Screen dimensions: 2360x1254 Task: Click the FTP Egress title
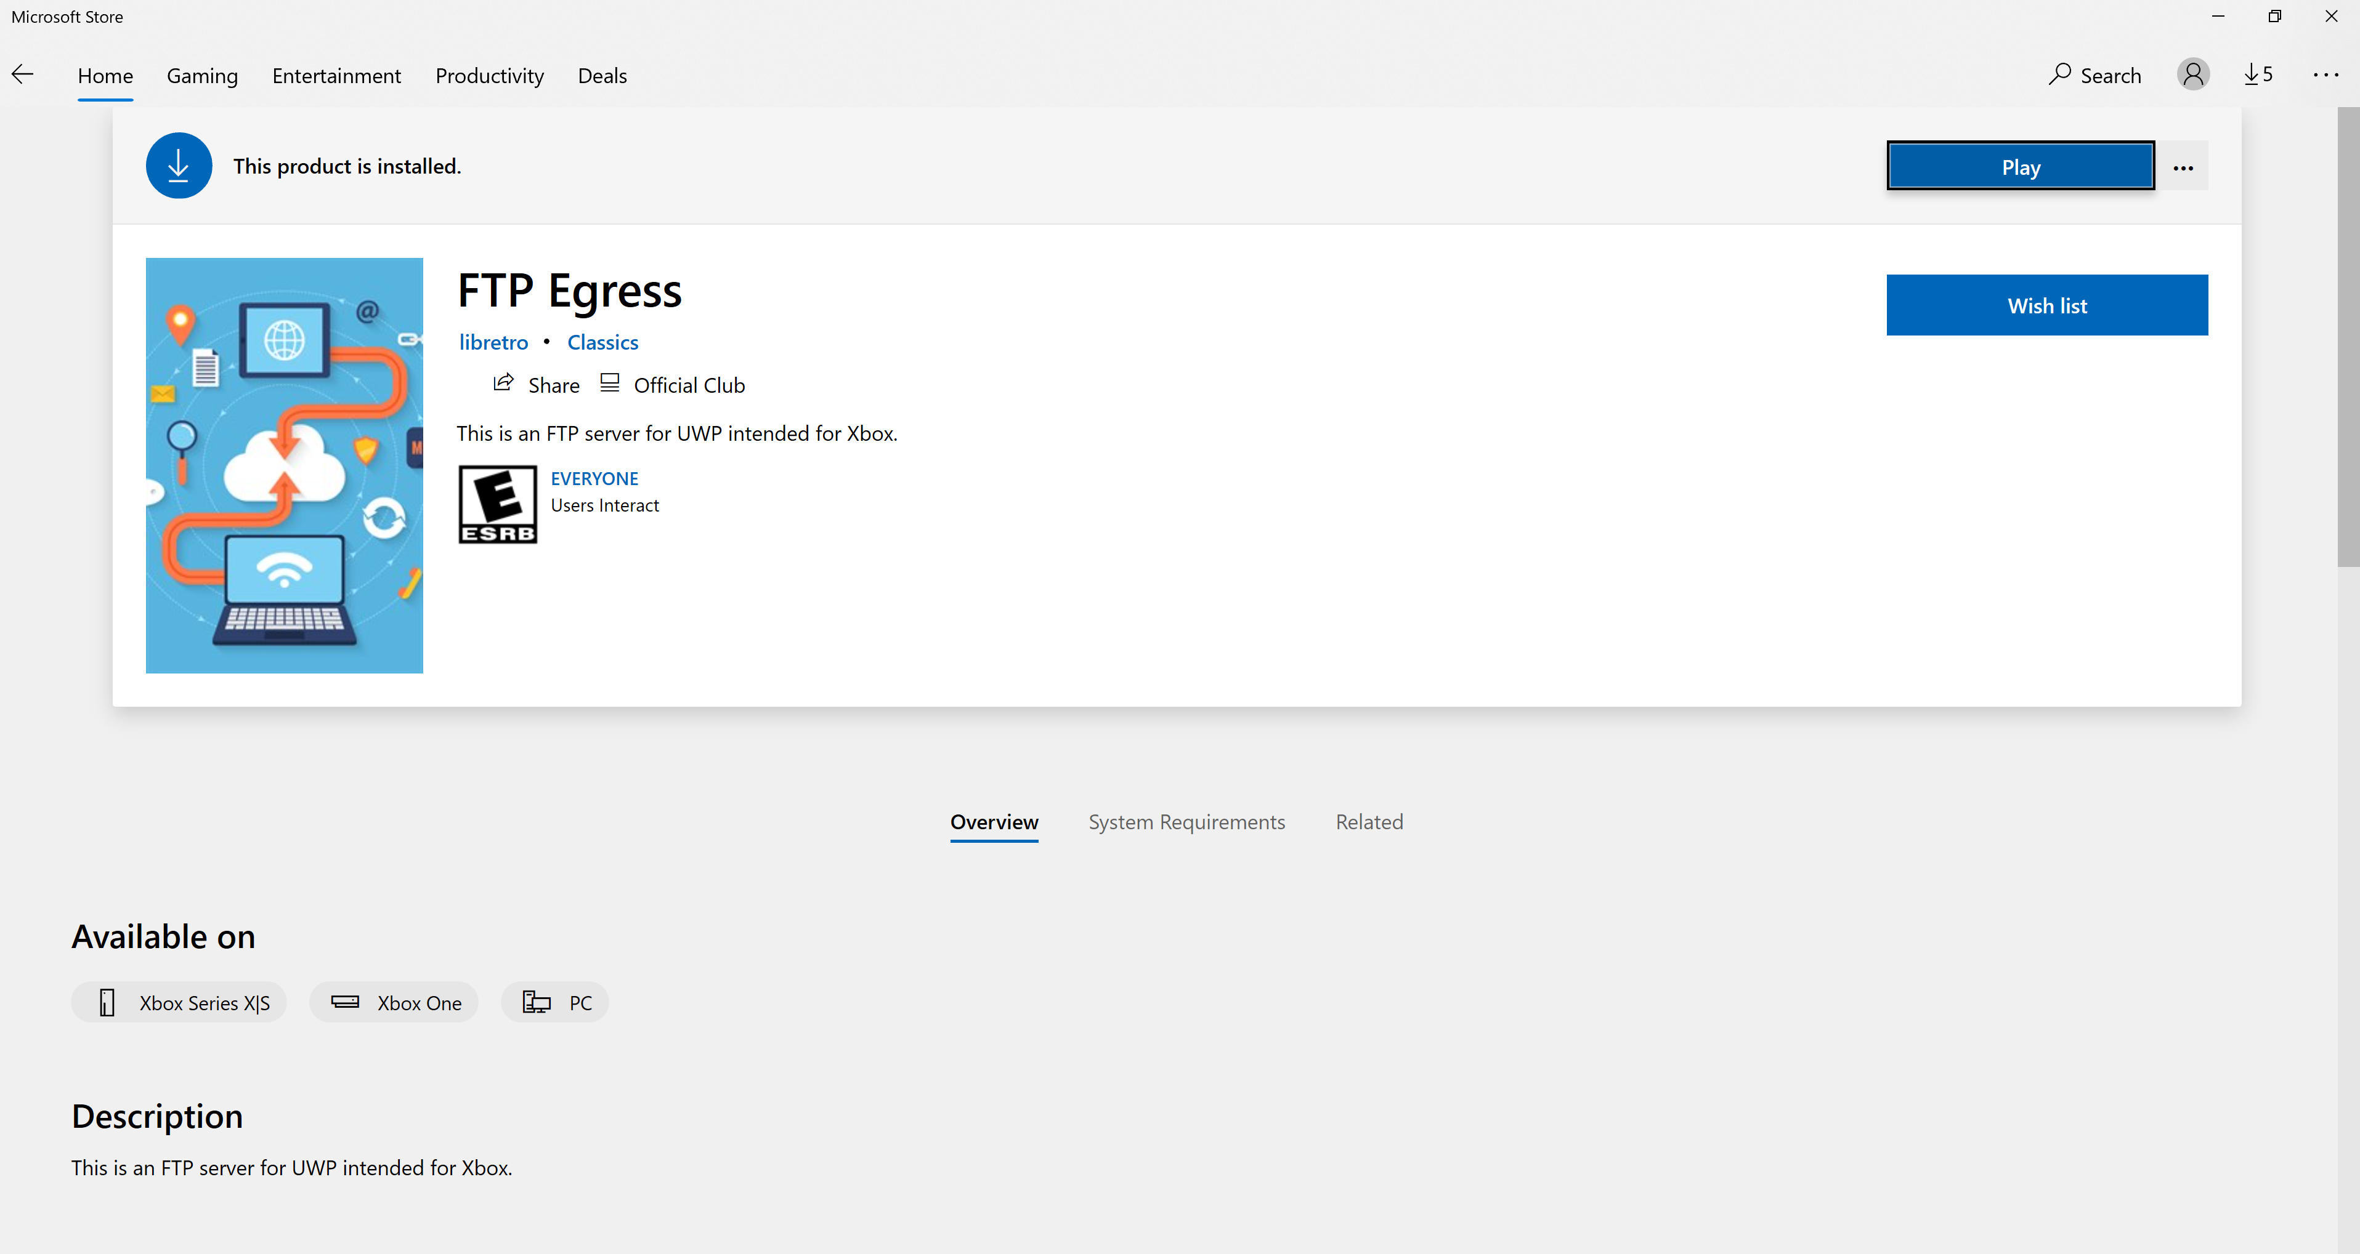(569, 291)
